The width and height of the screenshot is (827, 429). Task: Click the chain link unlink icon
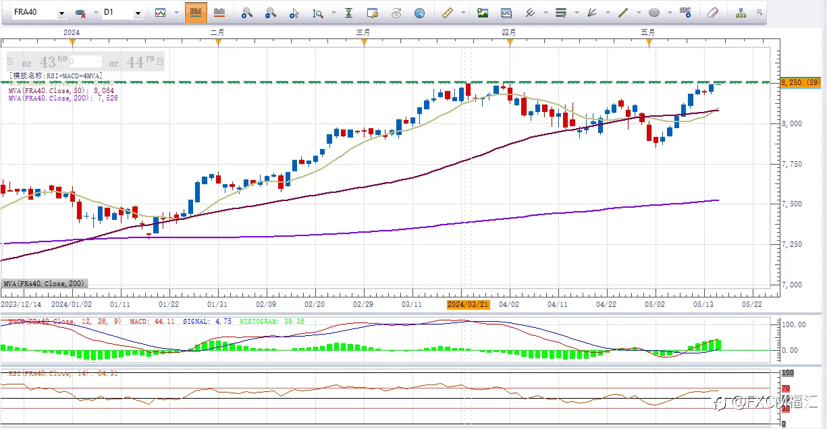(x=80, y=13)
